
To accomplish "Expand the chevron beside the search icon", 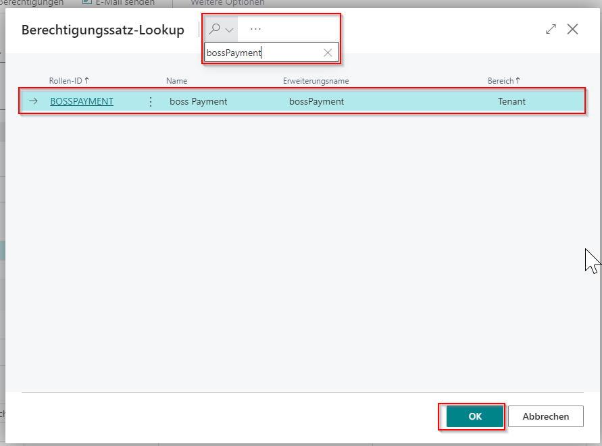I will pos(229,30).
